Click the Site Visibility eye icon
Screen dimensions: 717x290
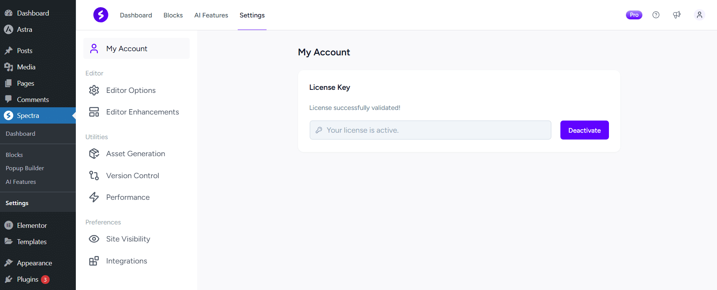(x=94, y=239)
